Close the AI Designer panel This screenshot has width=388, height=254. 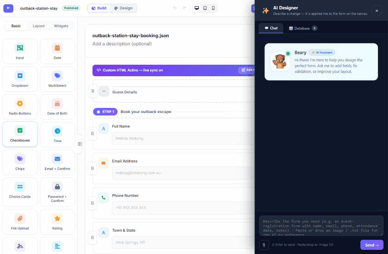(x=376, y=11)
